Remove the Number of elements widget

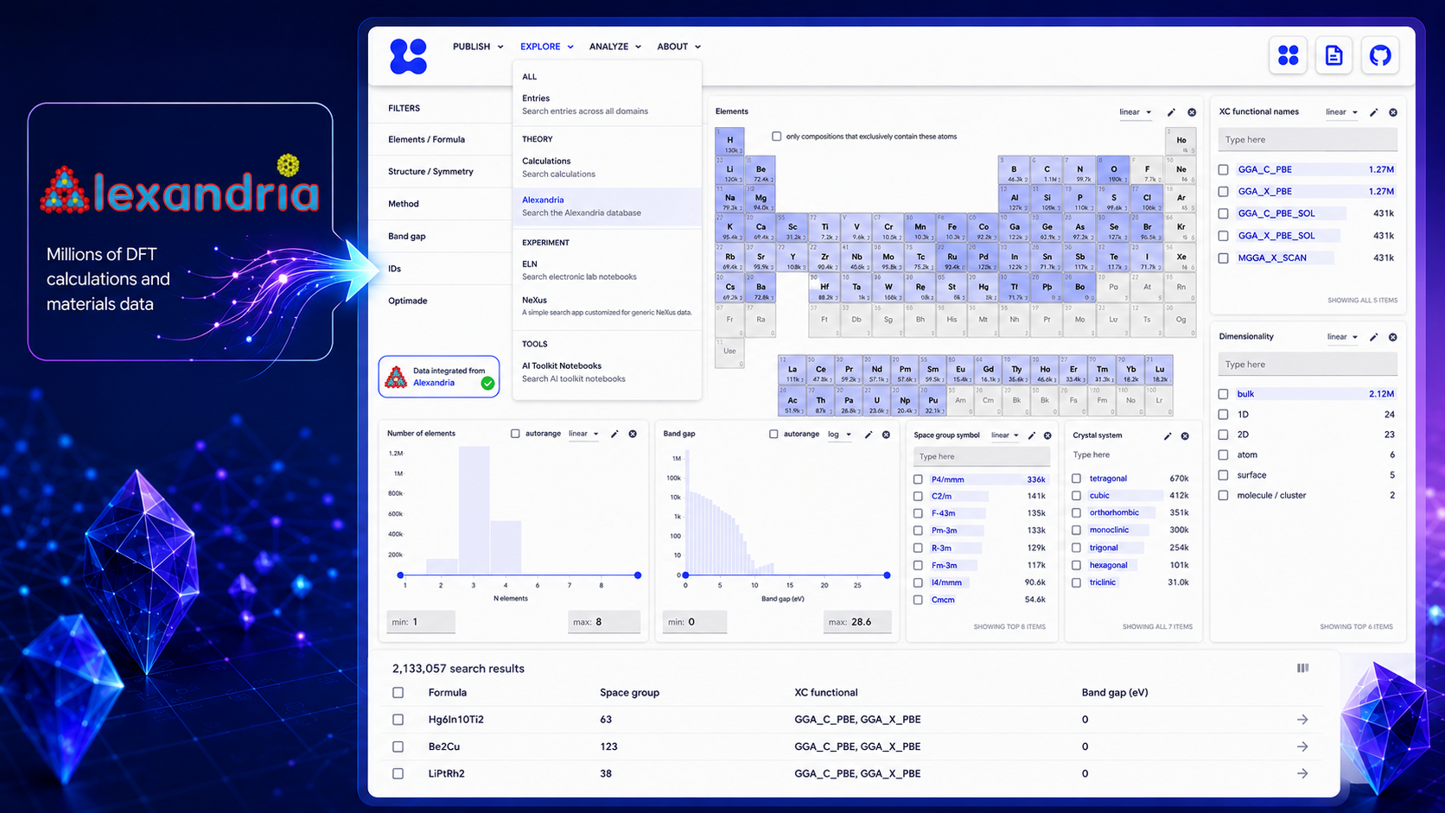[x=633, y=434]
